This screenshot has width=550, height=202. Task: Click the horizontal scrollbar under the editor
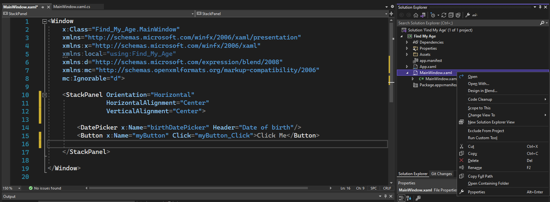(x=198, y=188)
